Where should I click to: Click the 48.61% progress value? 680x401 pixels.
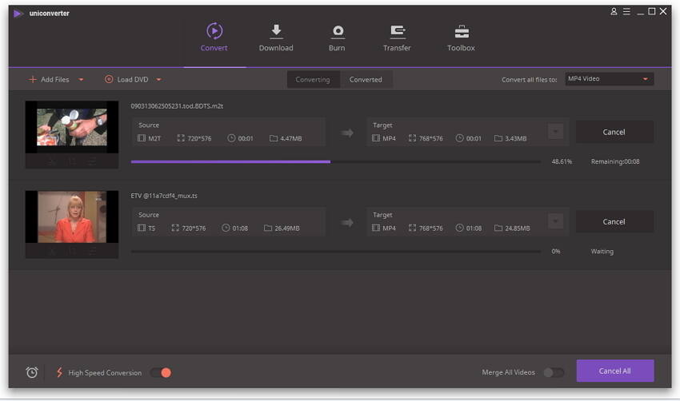(562, 161)
